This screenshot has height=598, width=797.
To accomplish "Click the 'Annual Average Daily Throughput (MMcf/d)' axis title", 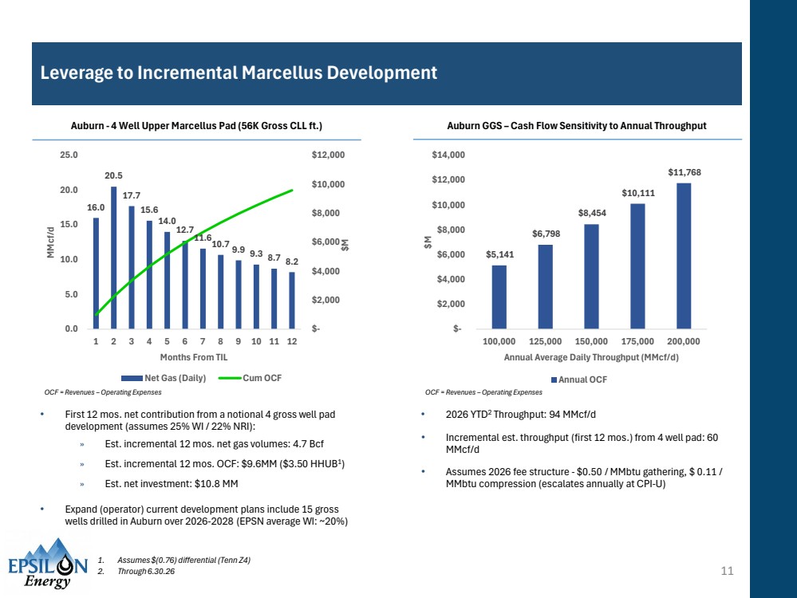I will pos(591,357).
